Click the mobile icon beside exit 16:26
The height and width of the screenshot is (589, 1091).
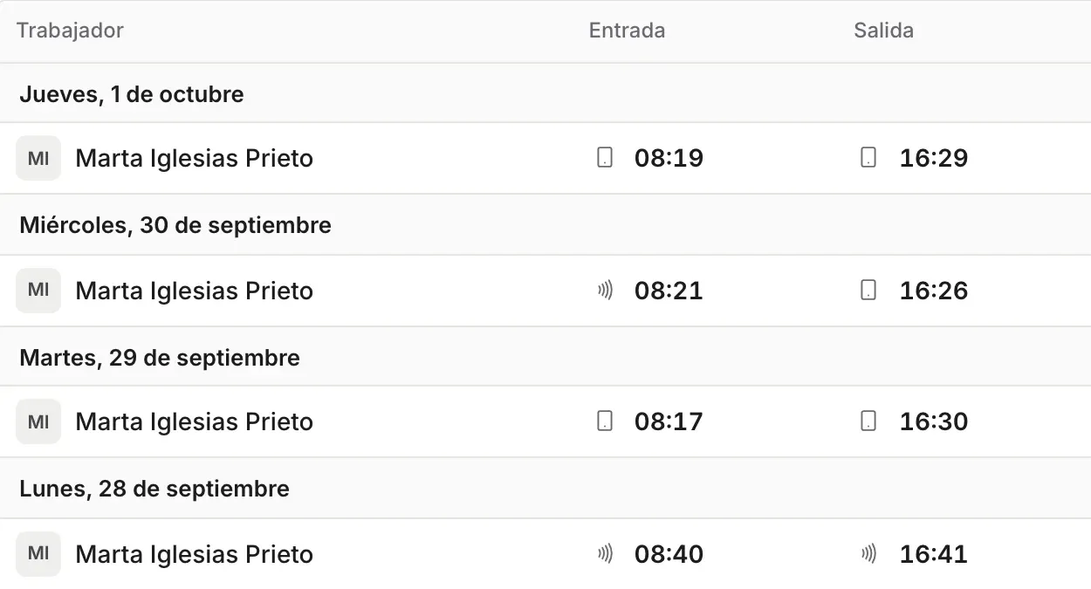[x=868, y=291]
